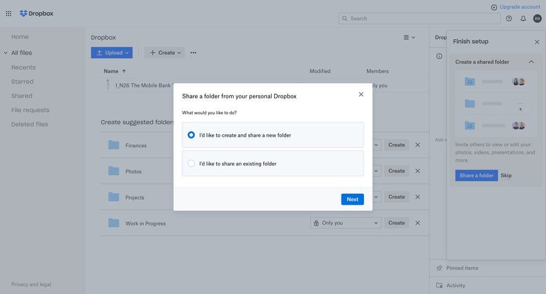Skip the shared folder setup step
This screenshot has width=546, height=294.
[x=506, y=176]
